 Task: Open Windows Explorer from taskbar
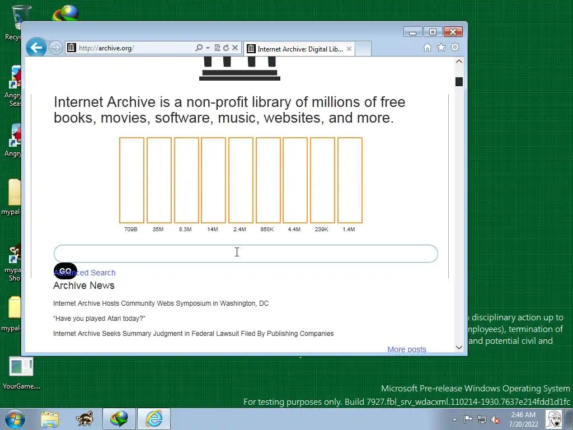(50, 419)
